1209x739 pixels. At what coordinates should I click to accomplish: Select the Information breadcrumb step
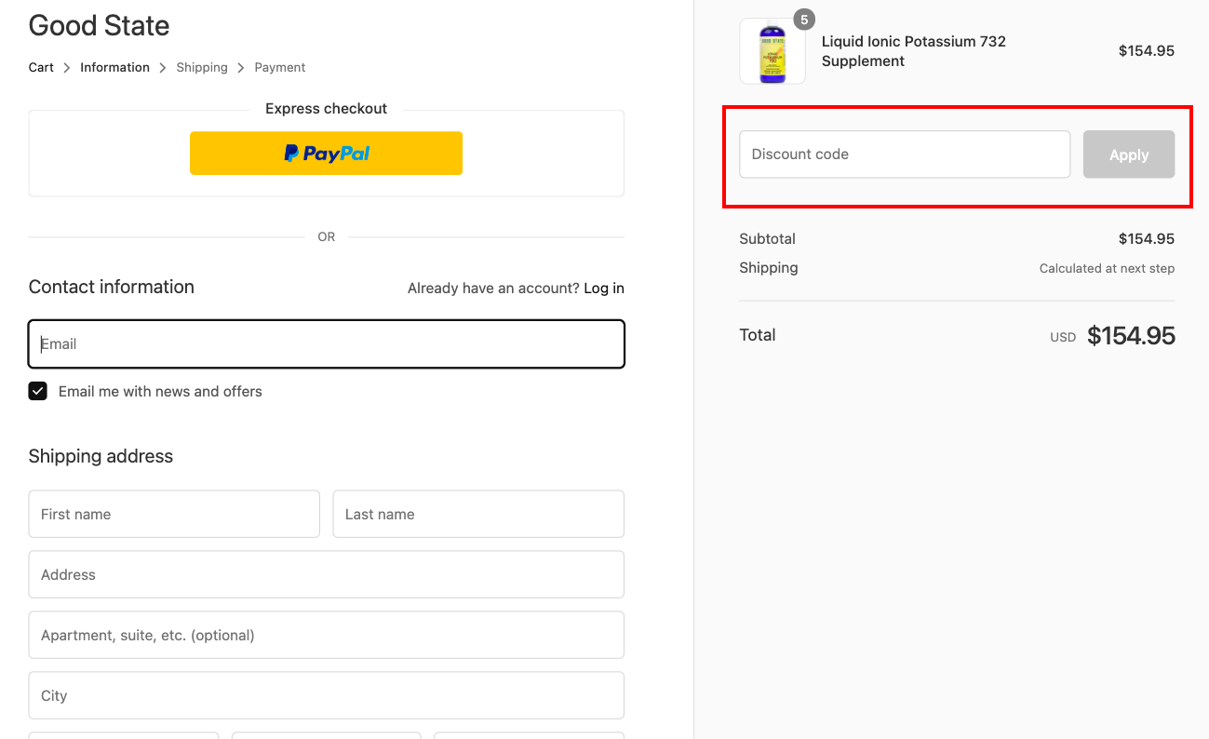pos(114,67)
